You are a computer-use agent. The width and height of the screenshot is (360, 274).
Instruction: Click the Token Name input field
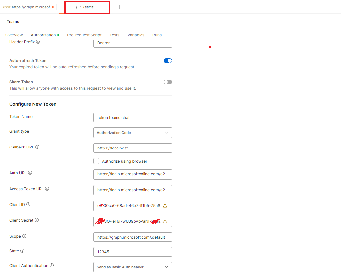click(133, 118)
